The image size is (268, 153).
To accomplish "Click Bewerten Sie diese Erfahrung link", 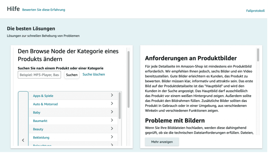I will tap(44, 10).
